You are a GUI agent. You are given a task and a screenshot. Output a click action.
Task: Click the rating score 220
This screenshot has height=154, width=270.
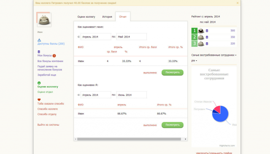[232, 43]
